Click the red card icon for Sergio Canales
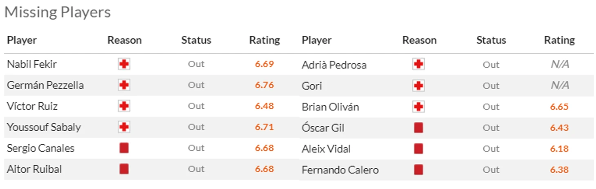The width and height of the screenshot is (596, 189). pyautogui.click(x=124, y=148)
